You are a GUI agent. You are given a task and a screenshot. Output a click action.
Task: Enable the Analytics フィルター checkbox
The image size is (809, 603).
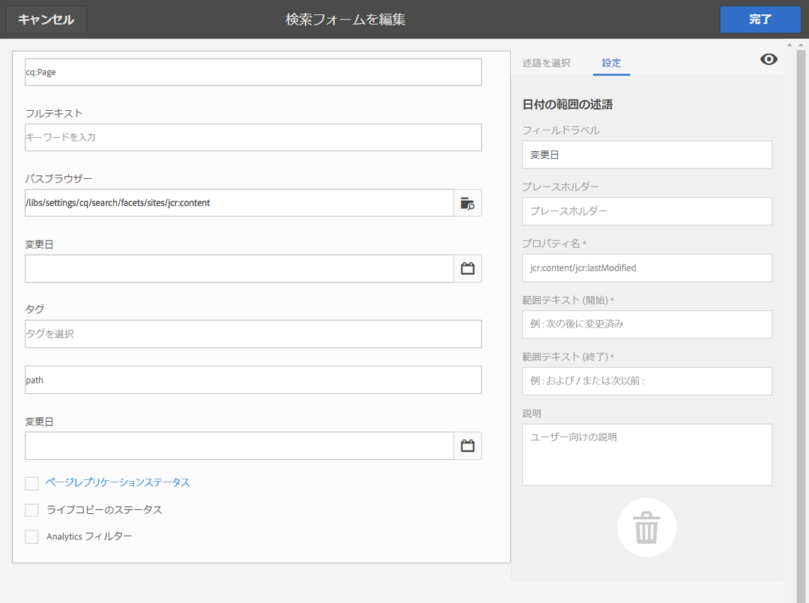(x=31, y=537)
